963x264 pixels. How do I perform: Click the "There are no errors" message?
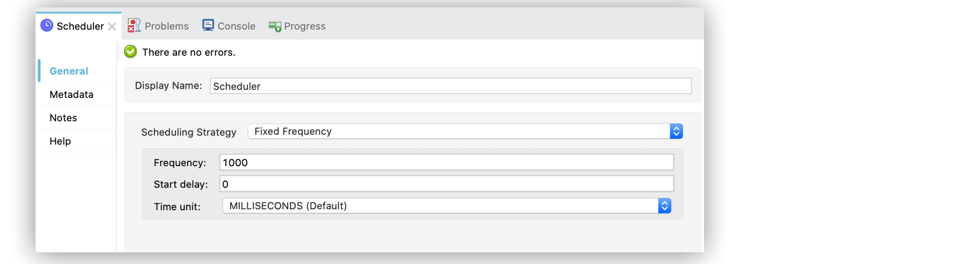pyautogui.click(x=189, y=52)
